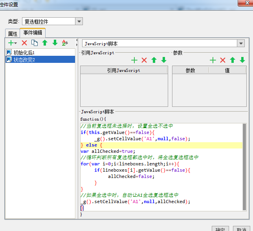Delete the selected parameter row
Screen dimensions: 253x231
(223, 60)
